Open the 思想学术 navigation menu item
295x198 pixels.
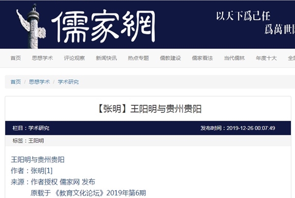coord(42,58)
